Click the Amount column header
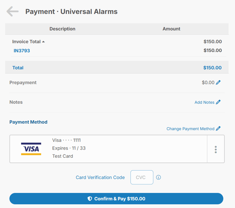This screenshot has height=208, width=235. coord(171,29)
